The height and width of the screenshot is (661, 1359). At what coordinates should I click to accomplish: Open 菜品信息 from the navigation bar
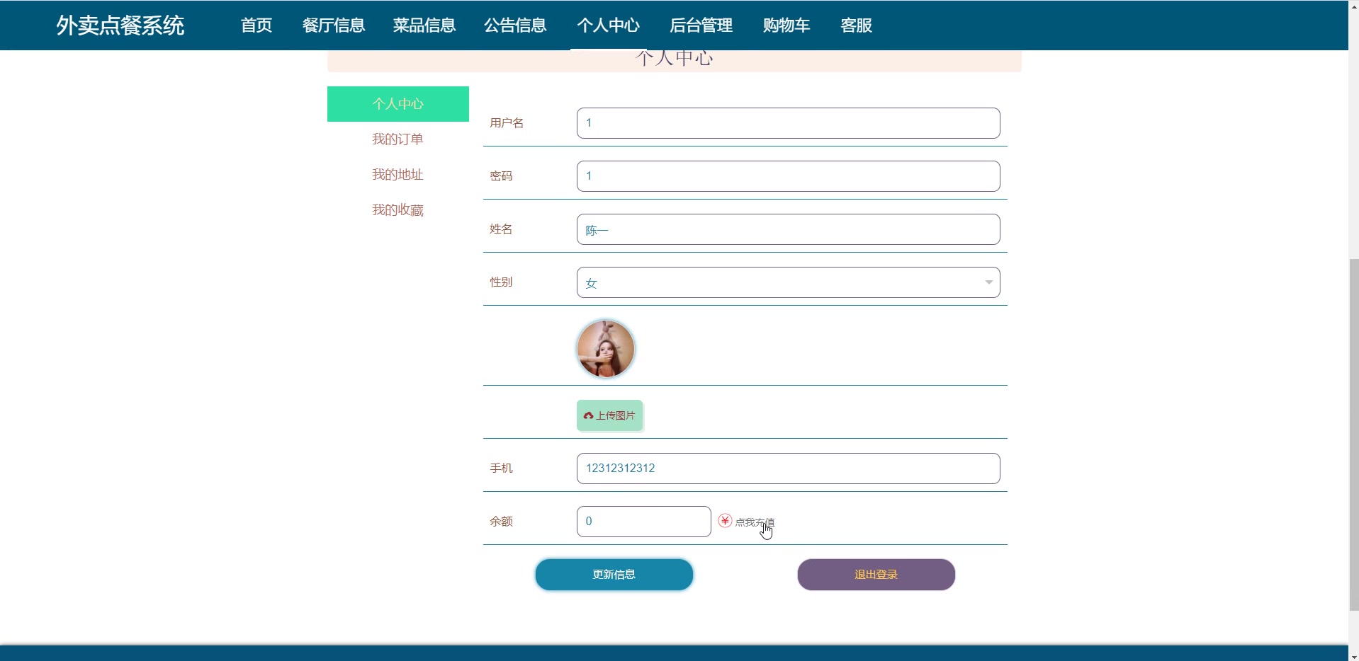click(x=424, y=25)
